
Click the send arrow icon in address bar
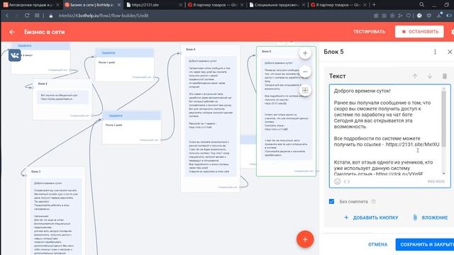pos(400,16)
